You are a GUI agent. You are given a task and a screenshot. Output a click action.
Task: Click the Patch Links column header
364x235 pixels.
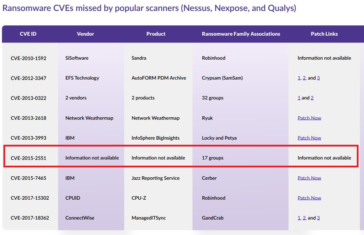click(324, 34)
